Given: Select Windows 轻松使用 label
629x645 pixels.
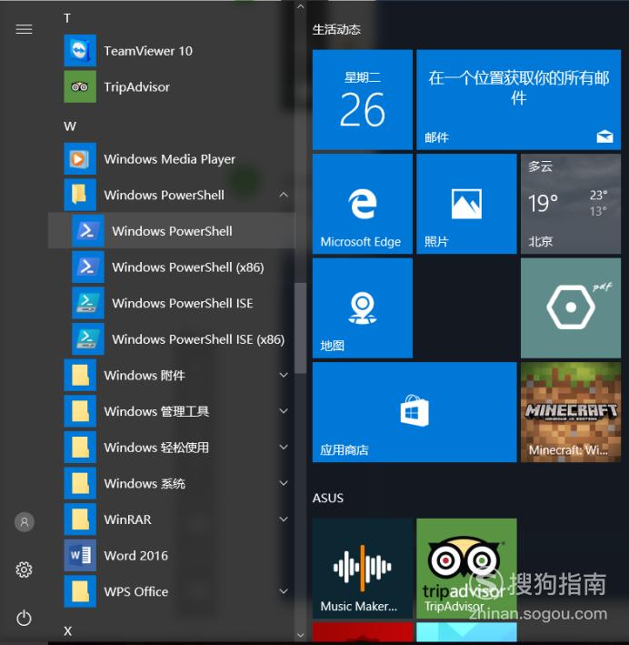Looking at the screenshot, I should (156, 448).
